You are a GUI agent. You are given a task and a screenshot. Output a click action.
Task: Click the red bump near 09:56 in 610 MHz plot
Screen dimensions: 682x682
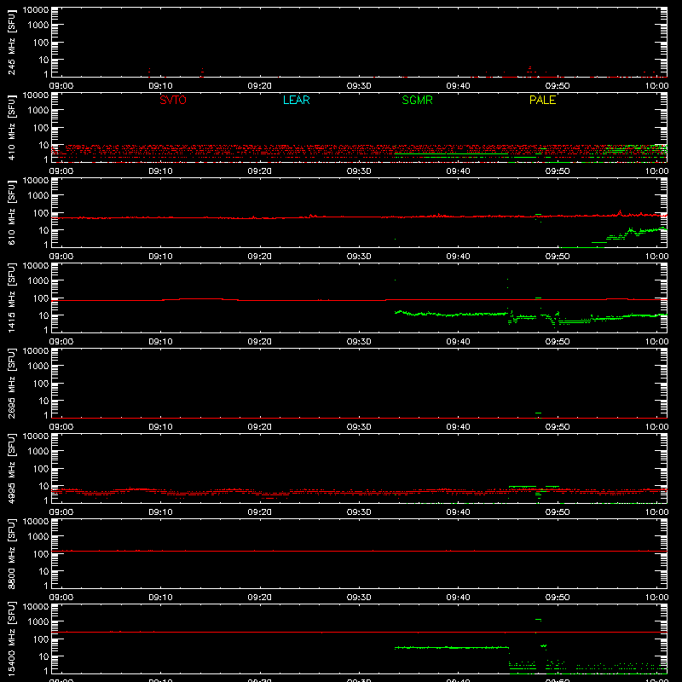coord(620,212)
